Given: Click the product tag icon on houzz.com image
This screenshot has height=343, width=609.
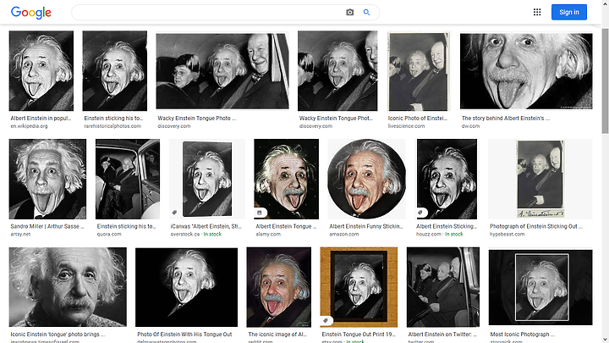Looking at the screenshot, I should coord(421,213).
